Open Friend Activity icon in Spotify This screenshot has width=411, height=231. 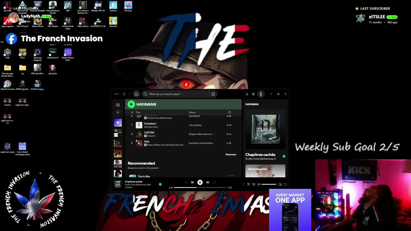pyautogui.click(x=253, y=94)
